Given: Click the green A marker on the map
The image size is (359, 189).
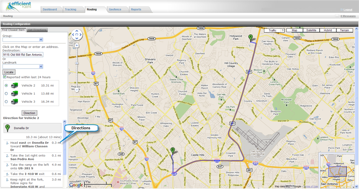Looking at the screenshot, I should pos(251,38).
